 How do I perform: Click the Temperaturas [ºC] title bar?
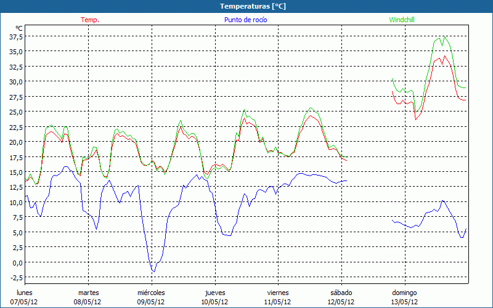[246, 6]
